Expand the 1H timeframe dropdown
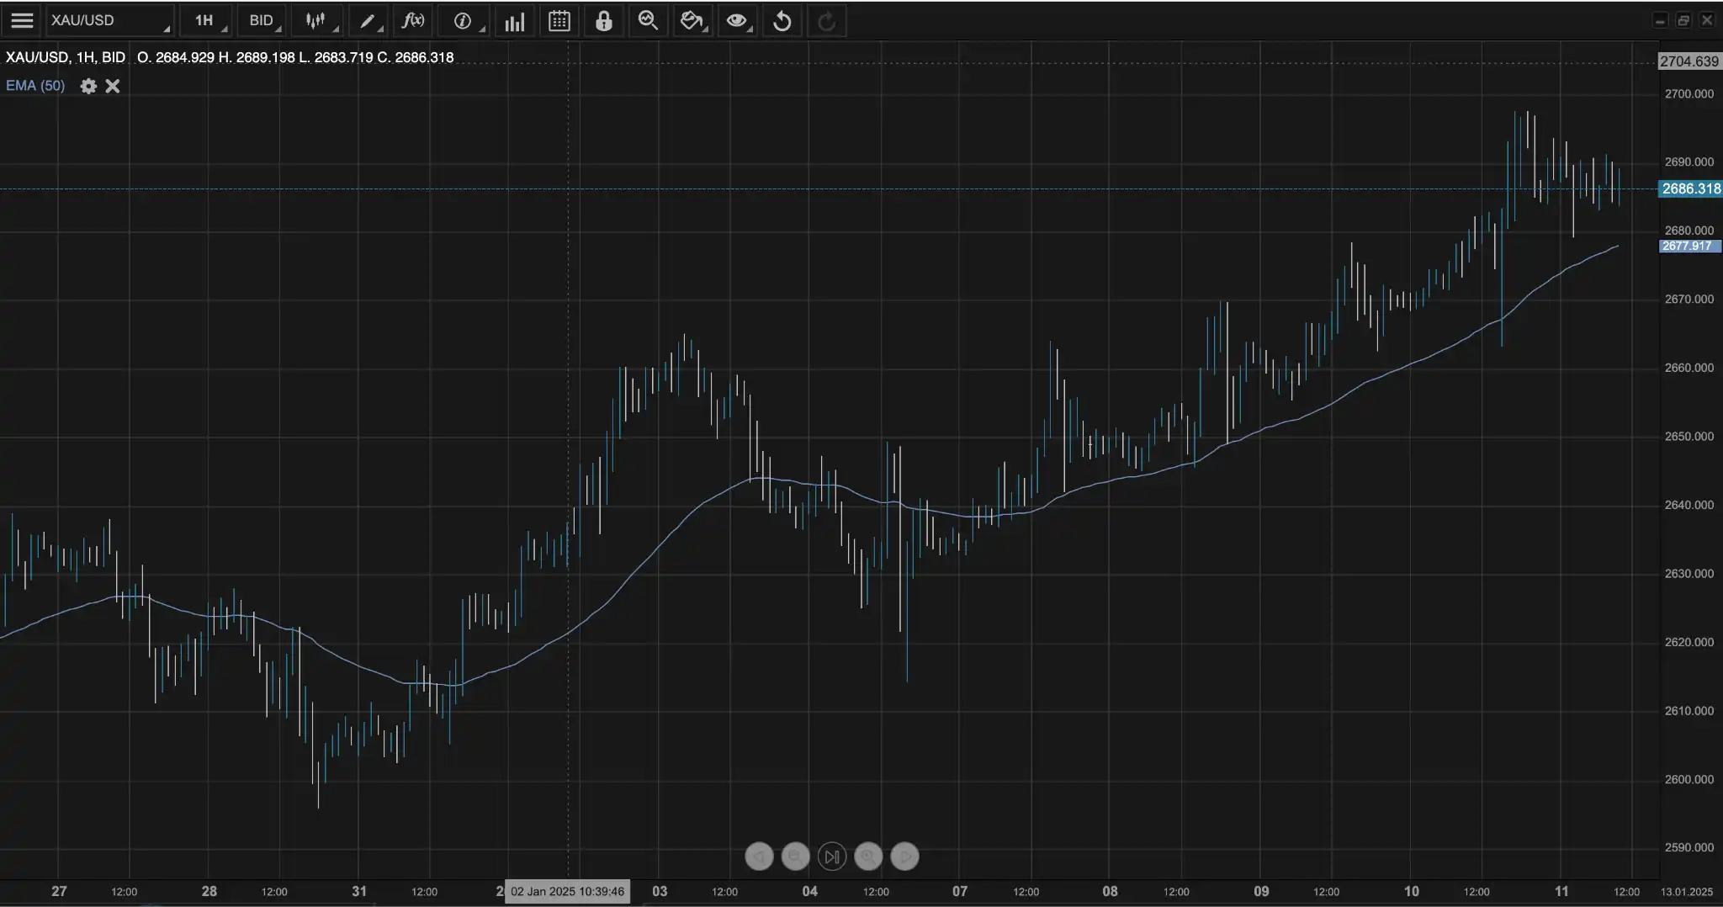 [x=206, y=20]
